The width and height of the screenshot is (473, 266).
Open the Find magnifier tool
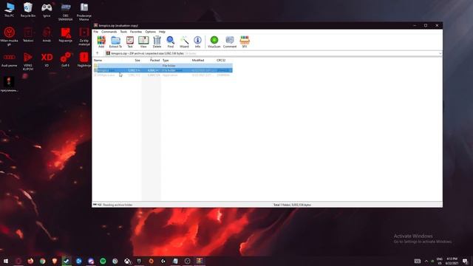click(x=171, y=41)
